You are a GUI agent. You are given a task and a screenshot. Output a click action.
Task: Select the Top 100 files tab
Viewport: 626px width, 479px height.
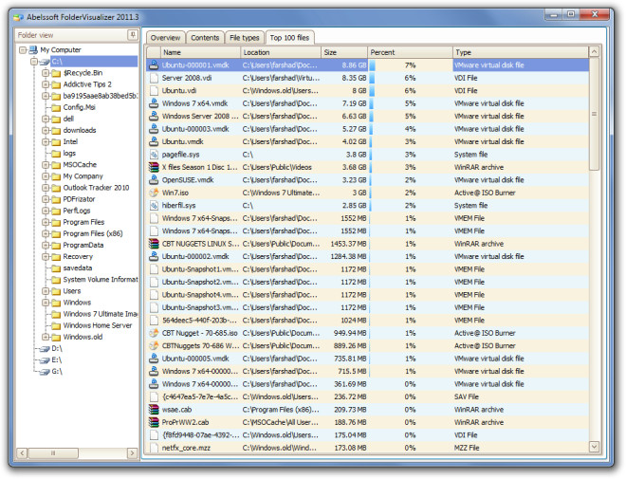pyautogui.click(x=289, y=38)
